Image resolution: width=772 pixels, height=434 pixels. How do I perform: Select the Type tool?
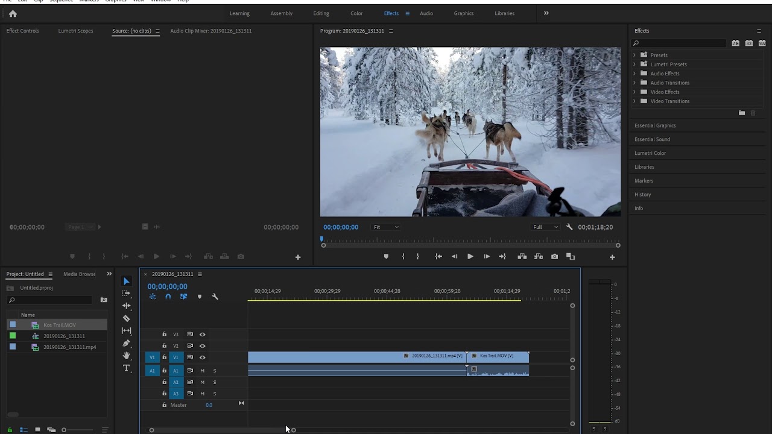126,368
